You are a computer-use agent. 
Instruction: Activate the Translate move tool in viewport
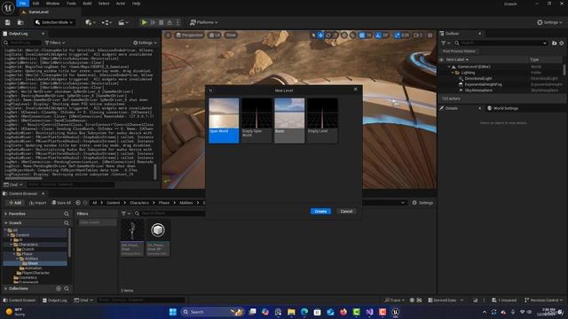point(320,35)
